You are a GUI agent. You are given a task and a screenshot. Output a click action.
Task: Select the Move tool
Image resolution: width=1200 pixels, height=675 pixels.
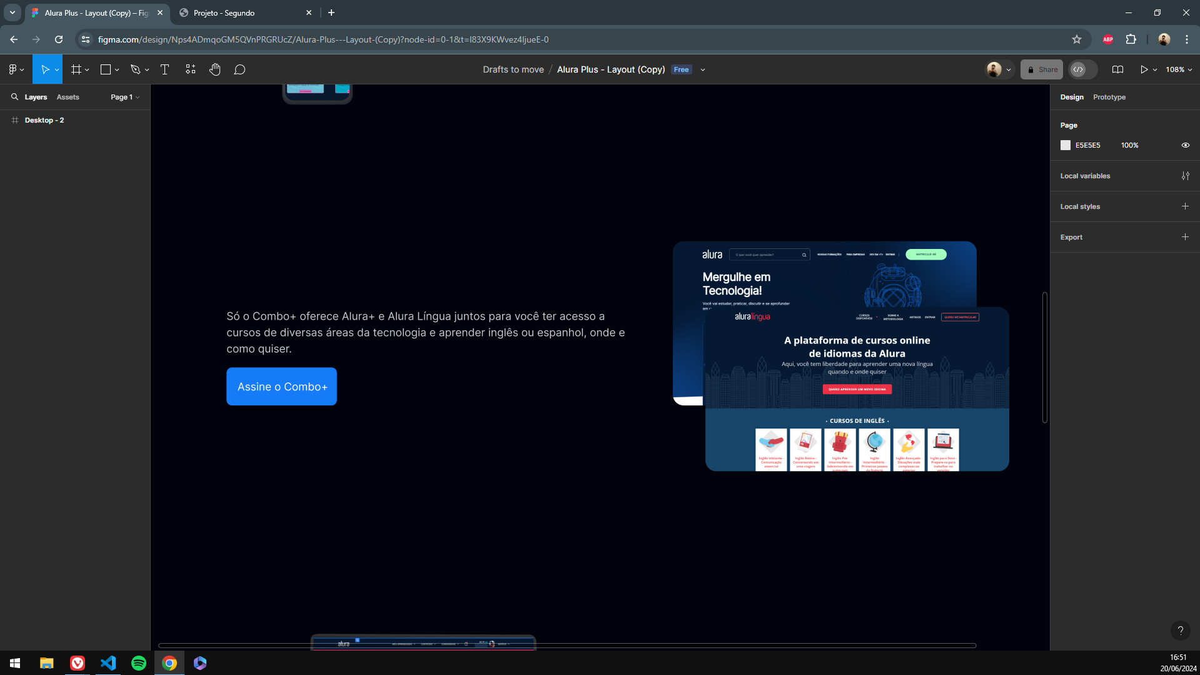coord(44,69)
